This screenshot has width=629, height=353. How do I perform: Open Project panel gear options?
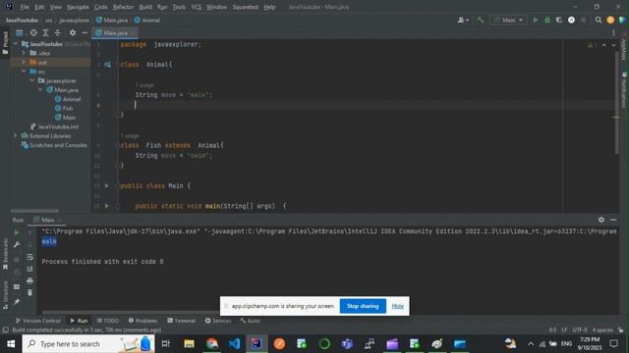pyautogui.click(x=73, y=32)
